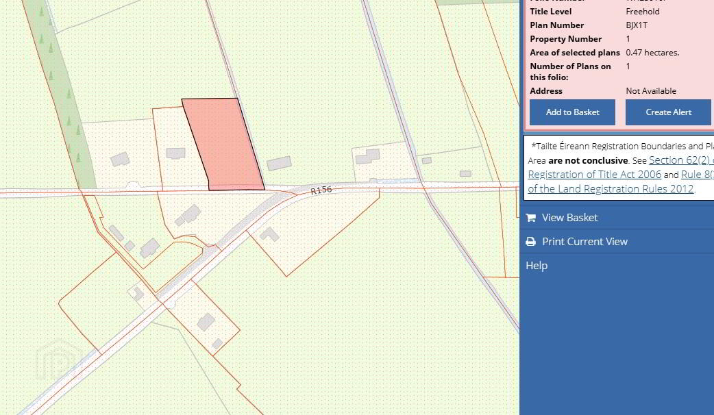The height and width of the screenshot is (415, 714).
Task: Open the Help menu item
Action: pos(537,266)
